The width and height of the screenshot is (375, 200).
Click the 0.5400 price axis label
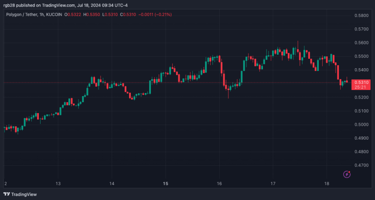(x=362, y=70)
